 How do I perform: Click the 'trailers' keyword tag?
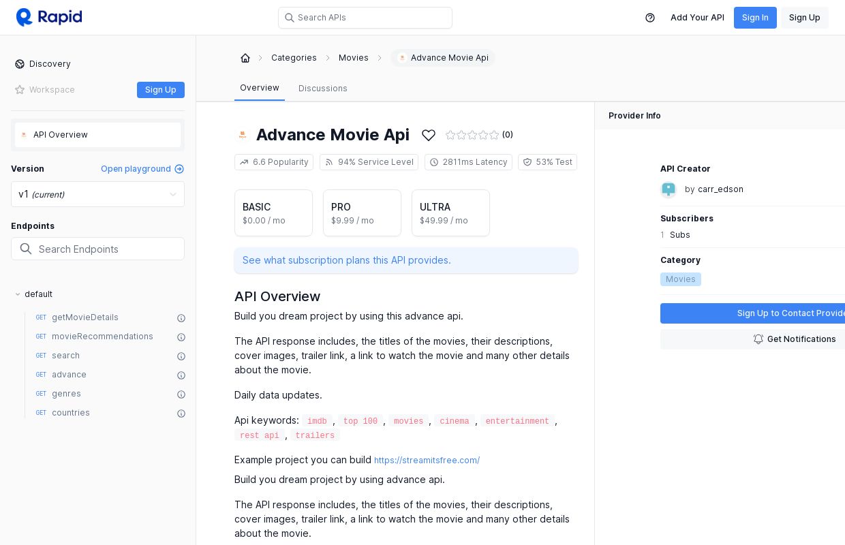coord(315,436)
